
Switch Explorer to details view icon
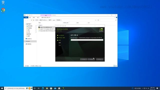114,66
